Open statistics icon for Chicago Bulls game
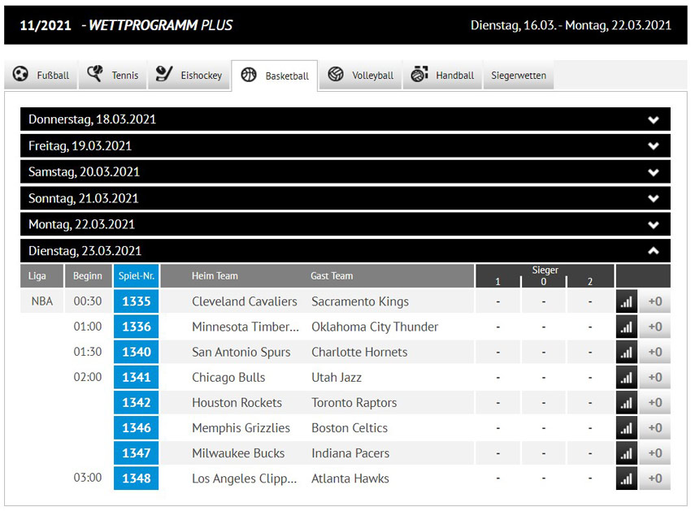 (626, 377)
